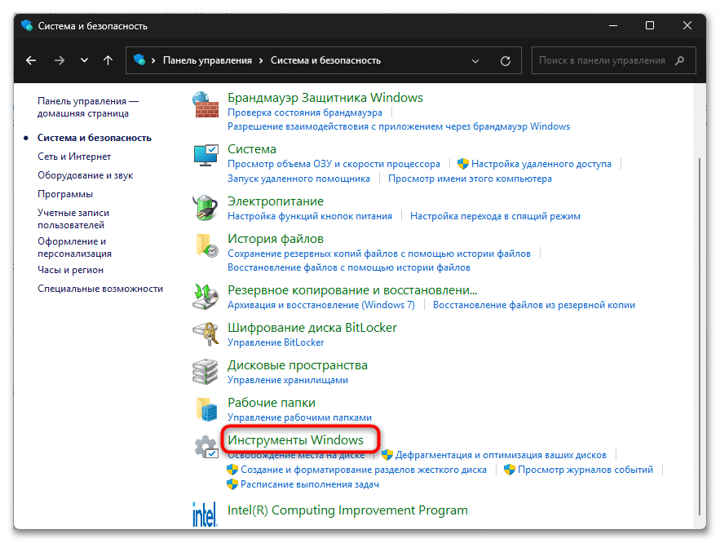
Task: Open Брандмауэр Защитника Windows heading
Action: [325, 97]
